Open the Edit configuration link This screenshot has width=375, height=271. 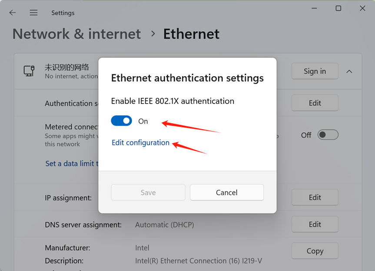coord(141,143)
